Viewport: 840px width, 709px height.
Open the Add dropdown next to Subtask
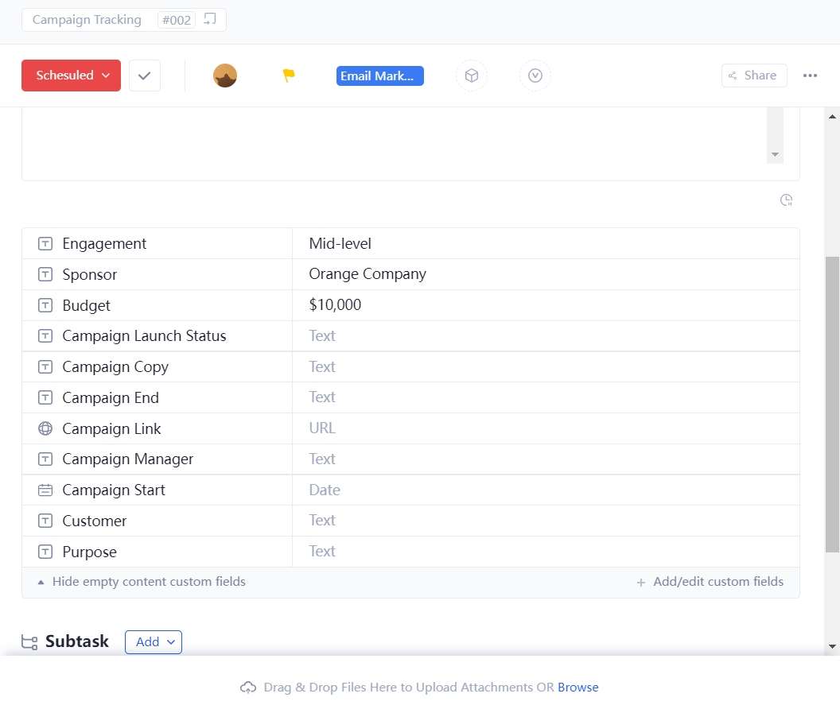(x=153, y=641)
